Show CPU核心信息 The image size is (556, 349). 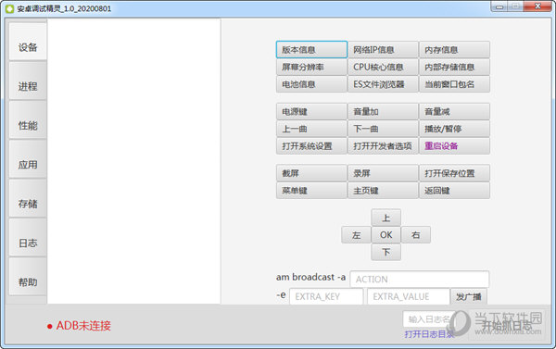[x=383, y=67]
